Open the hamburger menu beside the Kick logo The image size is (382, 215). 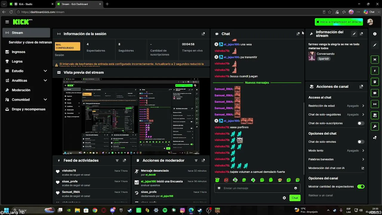coord(7,22)
